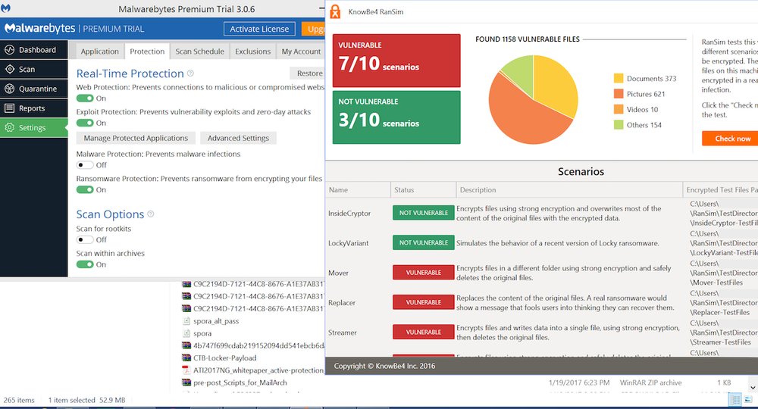The image size is (758, 409).
Task: Click the Real-Time Protection help icon
Action: tap(190, 73)
